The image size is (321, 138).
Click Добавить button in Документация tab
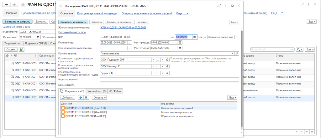pyautogui.click(x=68, y=98)
